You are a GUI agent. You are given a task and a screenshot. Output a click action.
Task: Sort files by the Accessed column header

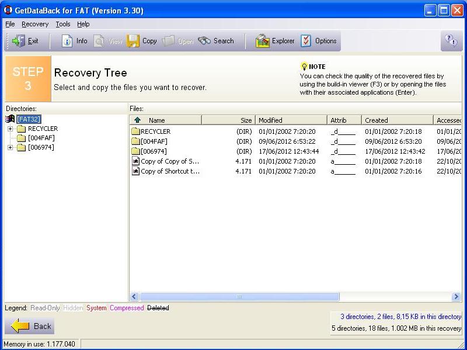[x=448, y=120]
